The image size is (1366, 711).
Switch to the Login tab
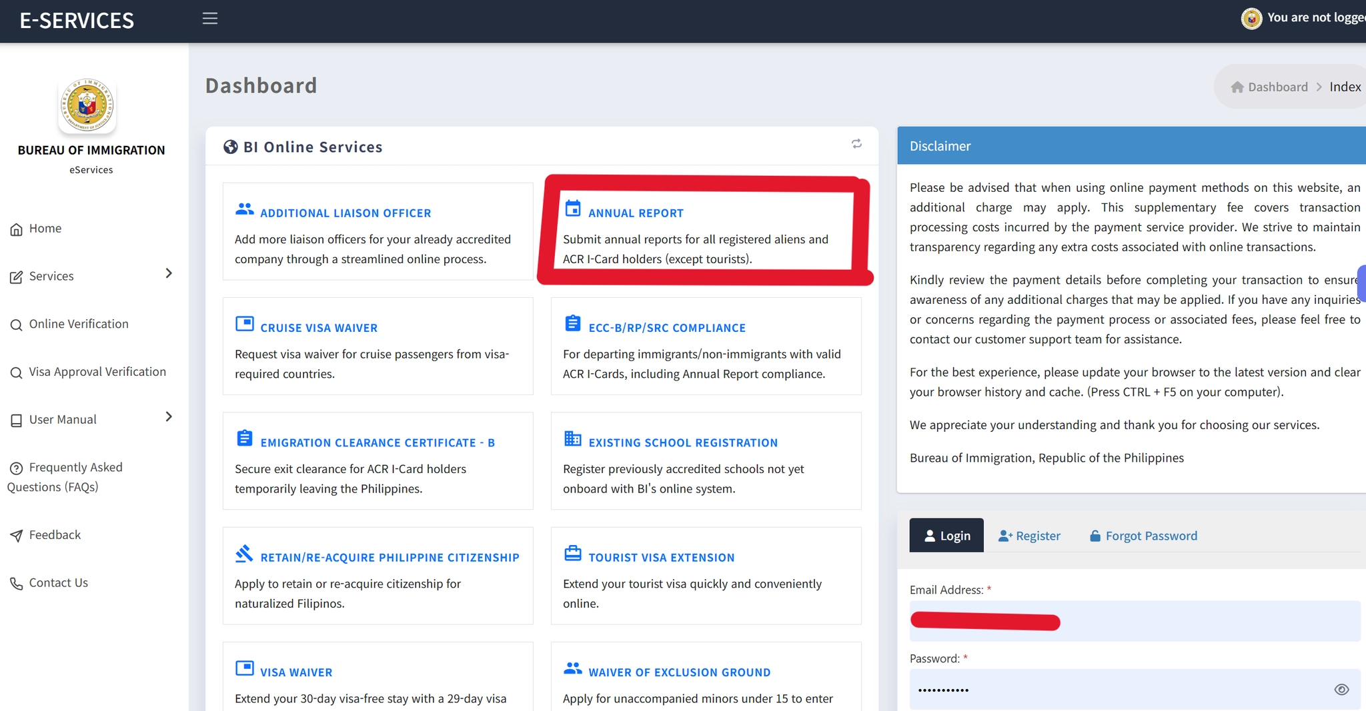tap(946, 535)
